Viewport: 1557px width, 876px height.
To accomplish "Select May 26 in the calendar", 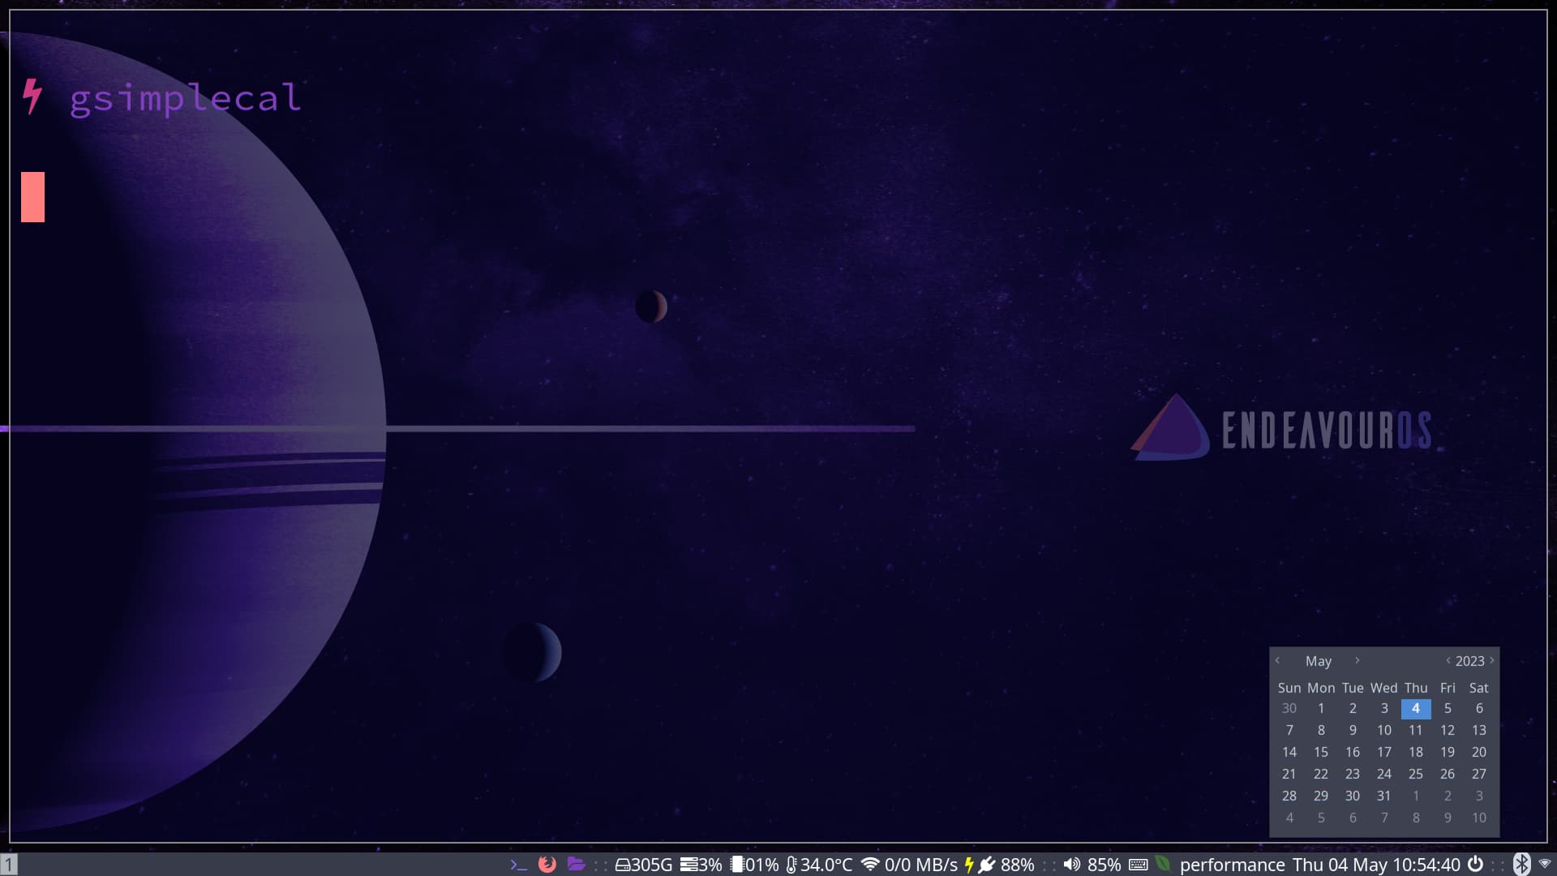I will 1448,774.
